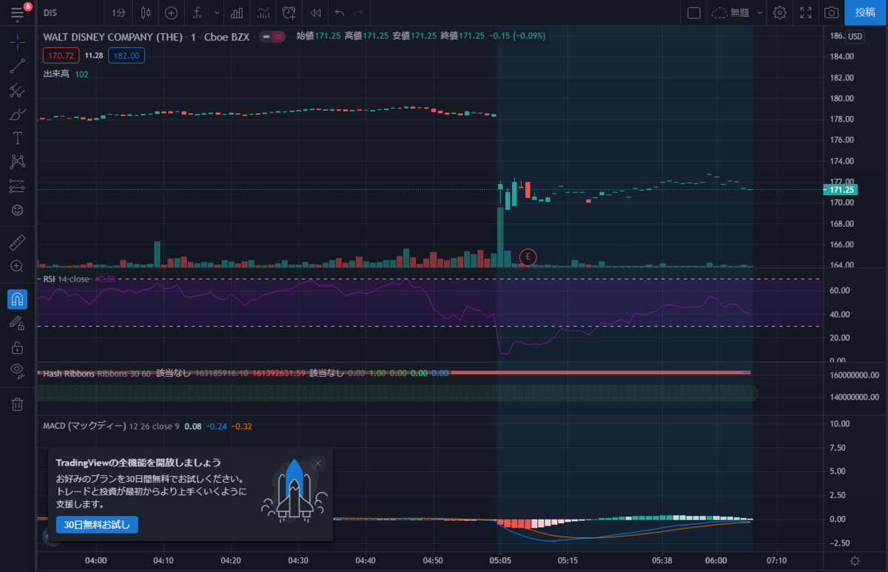The width and height of the screenshot is (888, 572).
Task: Open indicator templates icon
Action: point(263,13)
